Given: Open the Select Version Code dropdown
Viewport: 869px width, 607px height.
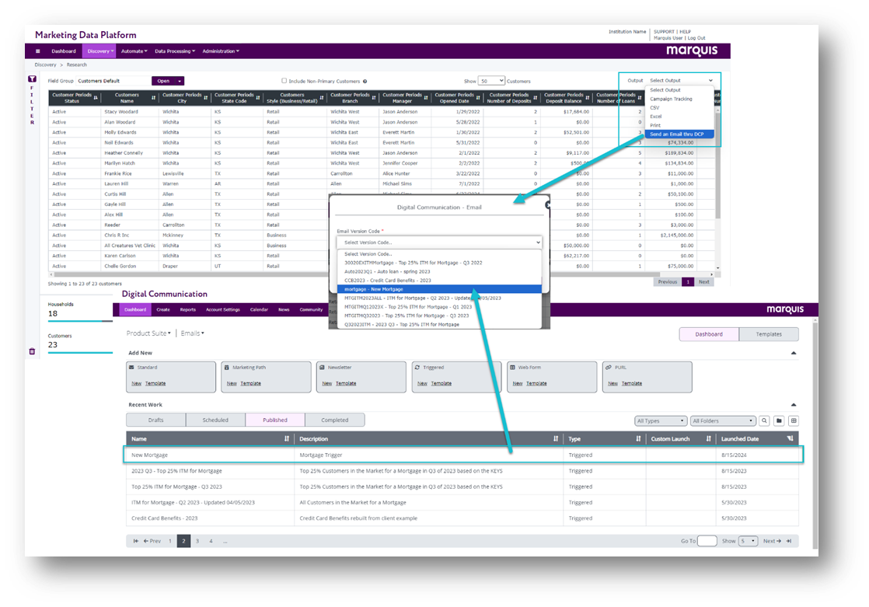Looking at the screenshot, I should tap(439, 242).
